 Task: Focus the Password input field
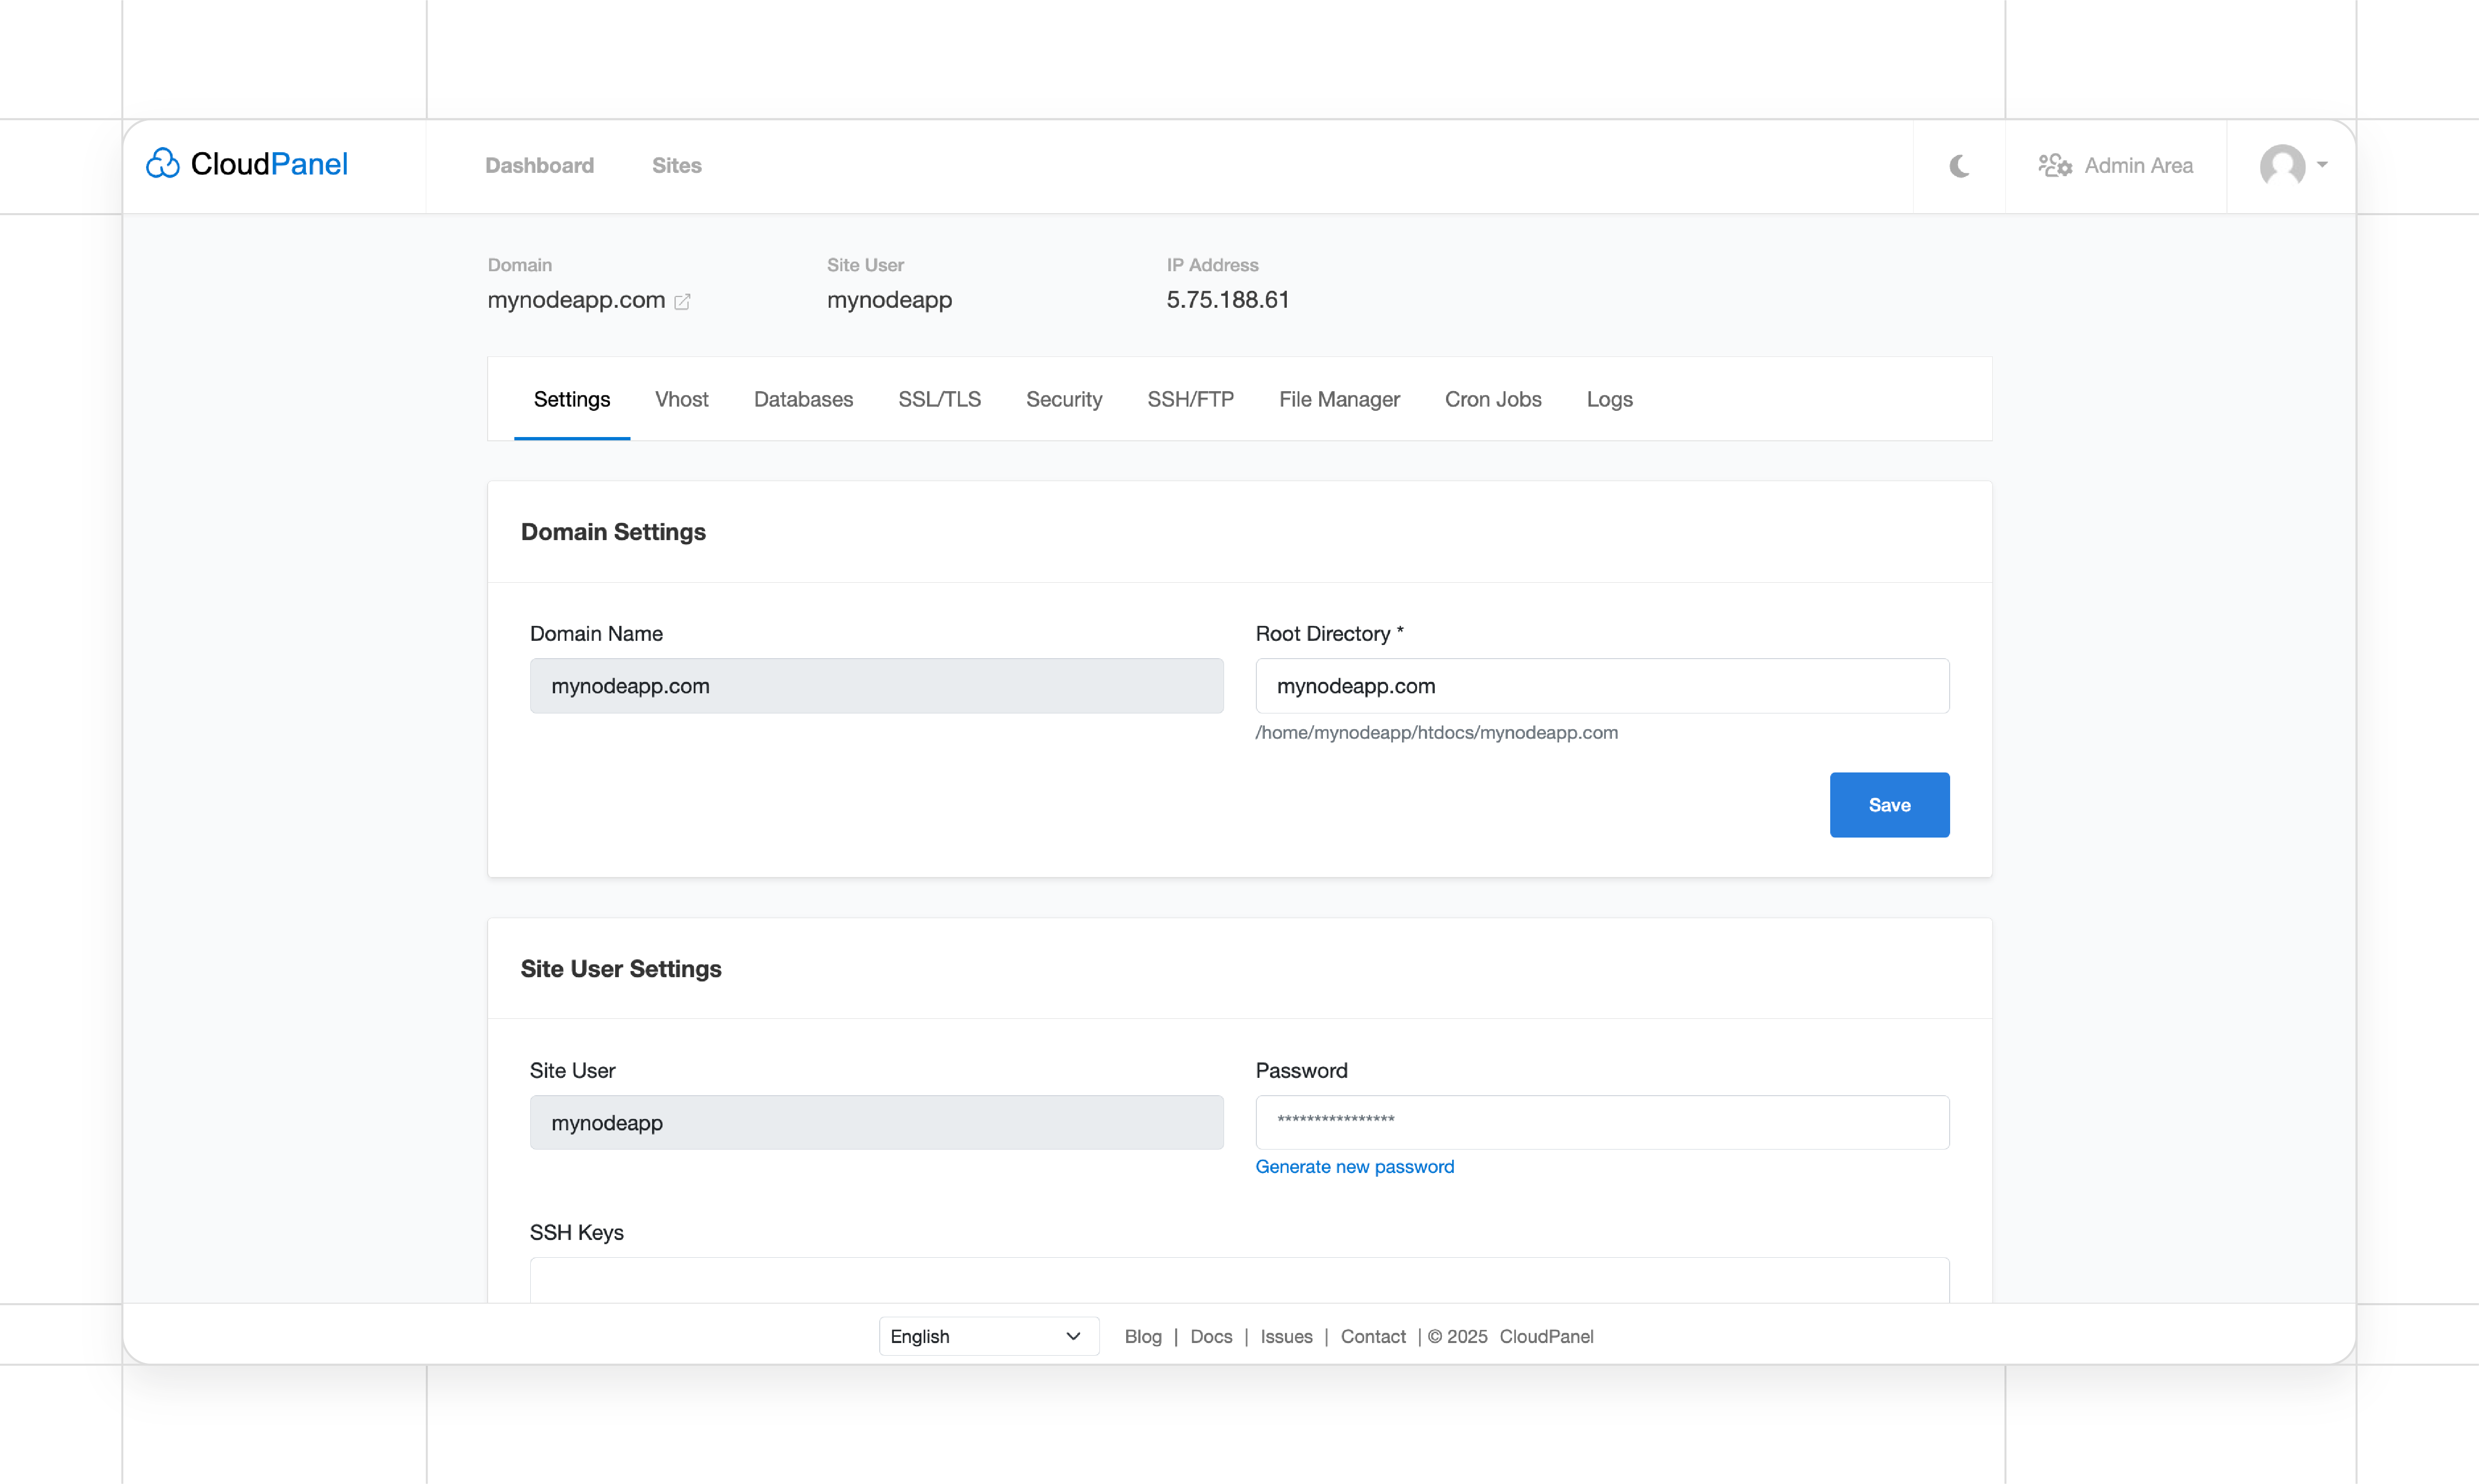[x=1602, y=1122]
